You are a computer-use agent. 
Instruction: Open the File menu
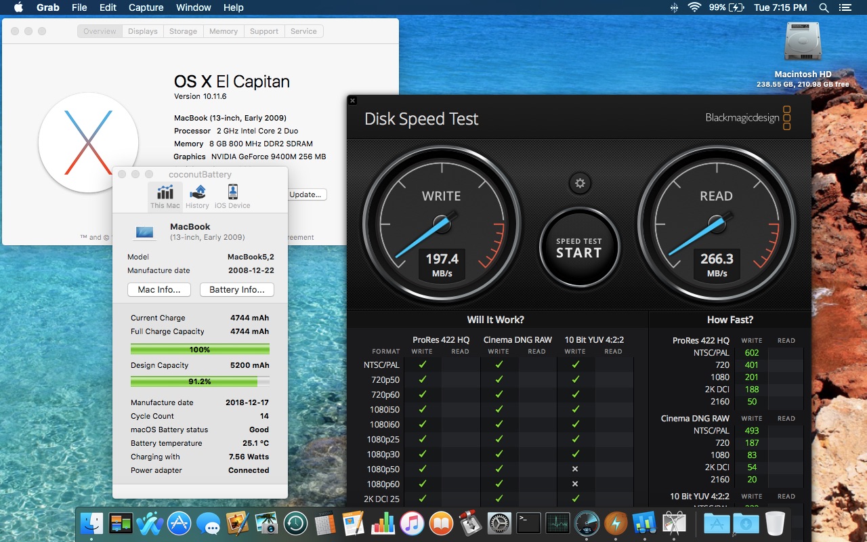[x=79, y=7]
